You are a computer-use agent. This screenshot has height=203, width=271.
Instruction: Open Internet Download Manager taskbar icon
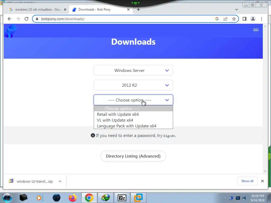tap(106, 198)
